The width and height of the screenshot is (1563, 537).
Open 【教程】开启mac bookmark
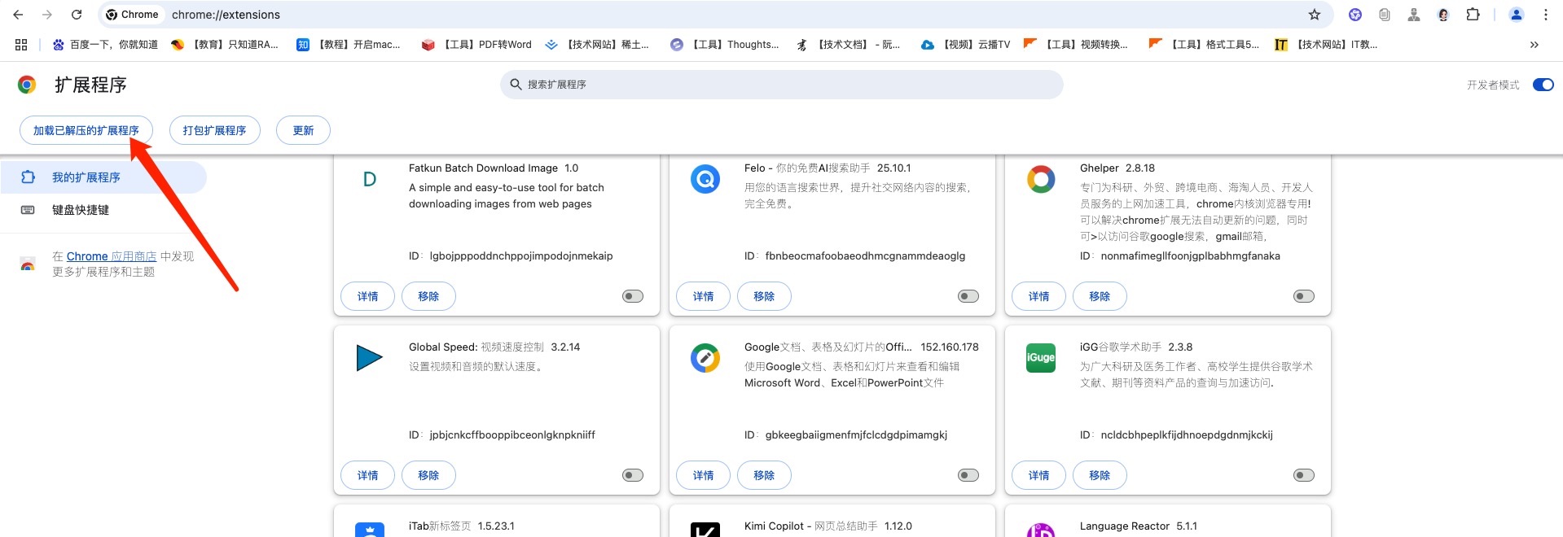[349, 45]
